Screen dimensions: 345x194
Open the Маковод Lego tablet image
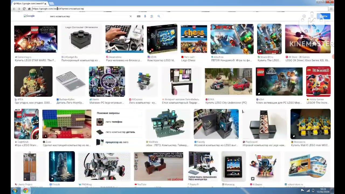pyautogui.click(x=233, y=167)
